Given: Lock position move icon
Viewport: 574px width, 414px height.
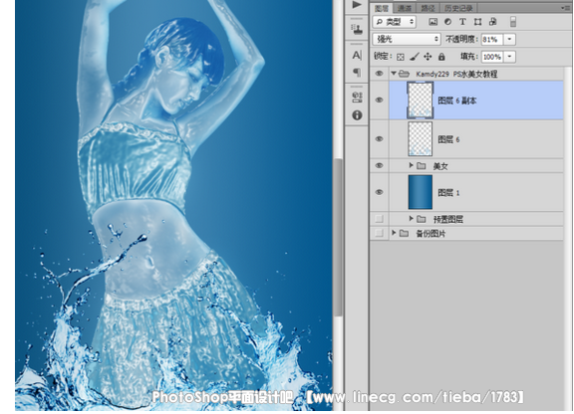Looking at the screenshot, I should click(x=428, y=57).
